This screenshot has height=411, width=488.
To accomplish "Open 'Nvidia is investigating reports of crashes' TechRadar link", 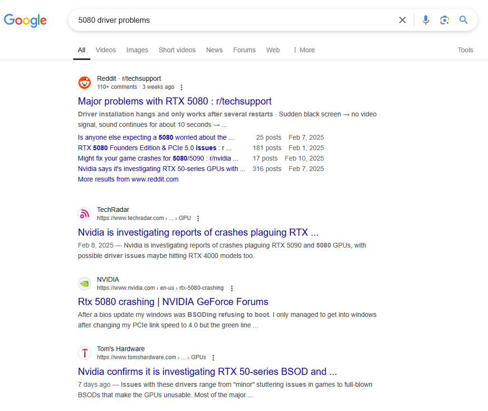I will tap(198, 232).
